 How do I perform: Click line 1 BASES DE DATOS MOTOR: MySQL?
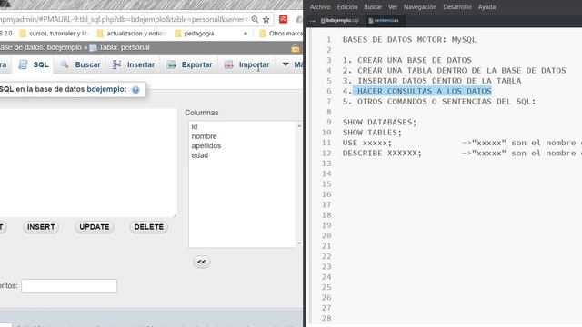pyautogui.click(x=409, y=40)
